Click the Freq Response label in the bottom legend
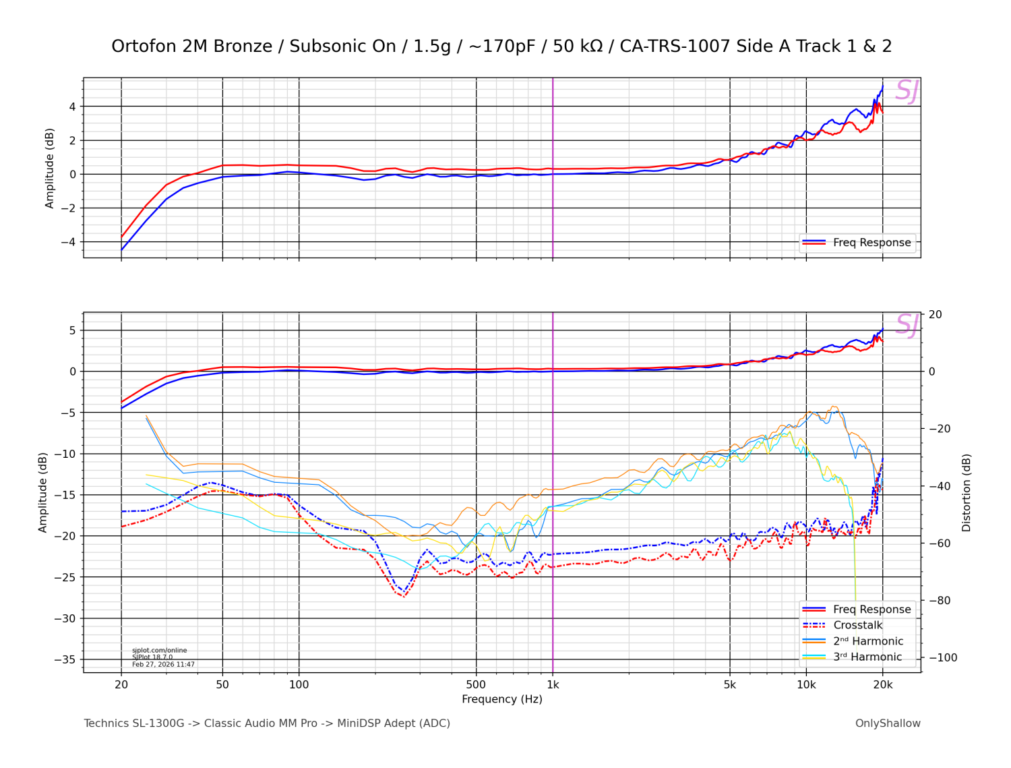This screenshot has height=768, width=1011. click(871, 610)
